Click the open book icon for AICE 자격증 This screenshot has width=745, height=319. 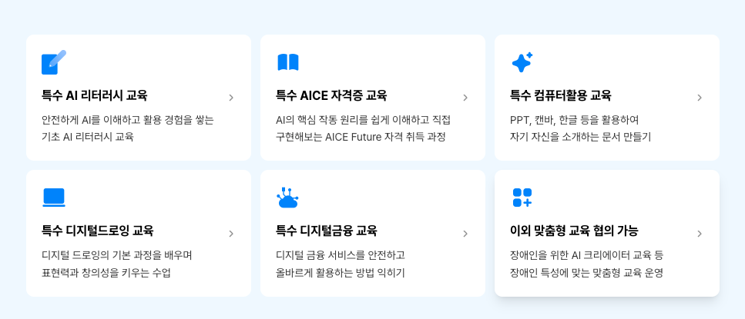coord(288,62)
